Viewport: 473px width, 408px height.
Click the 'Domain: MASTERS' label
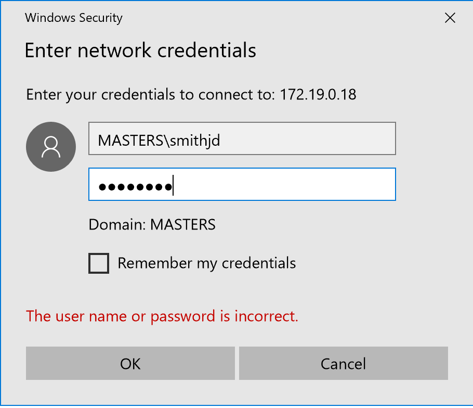click(x=152, y=225)
